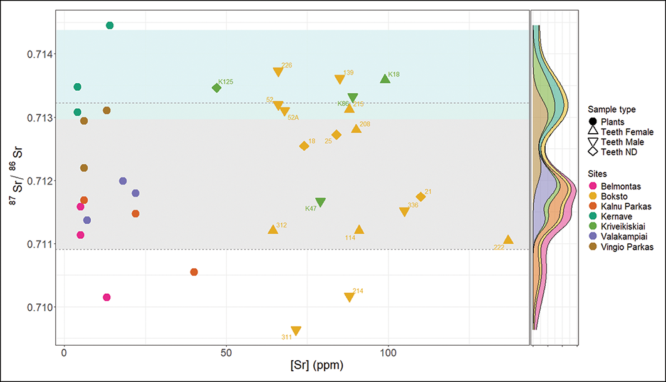The image size is (666, 382).
Task: Click the Kriveikiskiai green legend swatch
Action: 593,226
